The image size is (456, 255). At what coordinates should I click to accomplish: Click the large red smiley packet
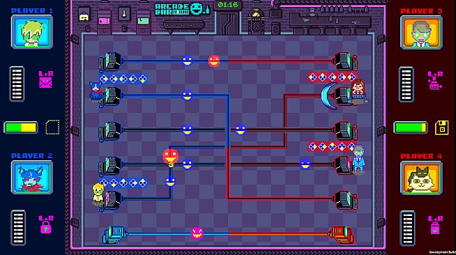click(x=171, y=156)
